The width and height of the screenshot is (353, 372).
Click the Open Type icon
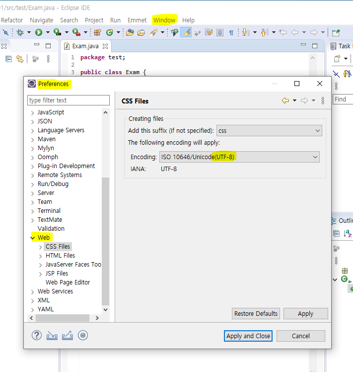pos(130,32)
